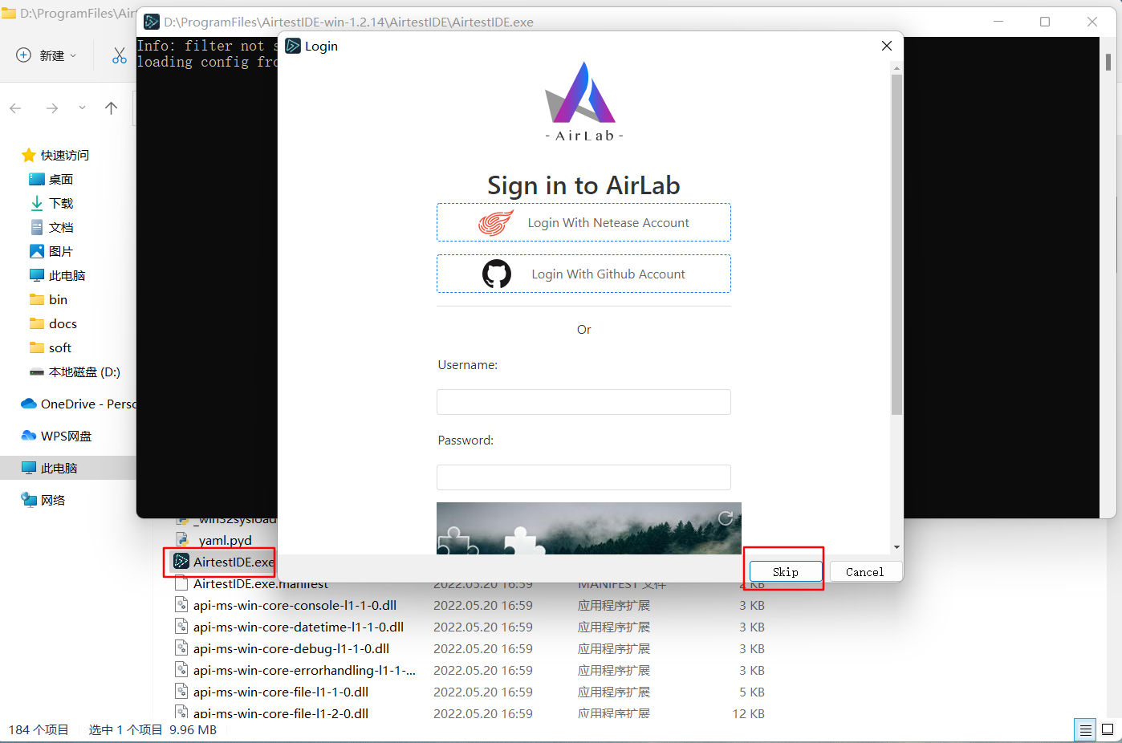Click scroll-down arrow of Login dialog scrollbar
Viewport: 1122px width, 743px height.
pyautogui.click(x=896, y=547)
